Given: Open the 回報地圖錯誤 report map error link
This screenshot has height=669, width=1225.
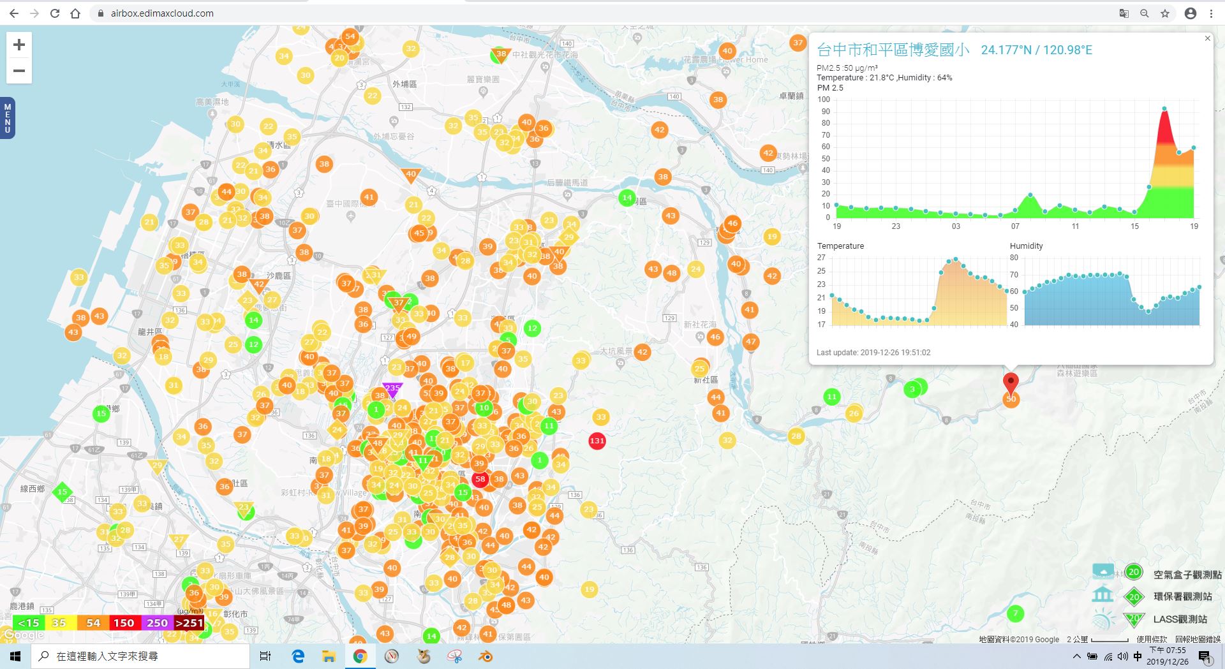Looking at the screenshot, I should [1198, 639].
